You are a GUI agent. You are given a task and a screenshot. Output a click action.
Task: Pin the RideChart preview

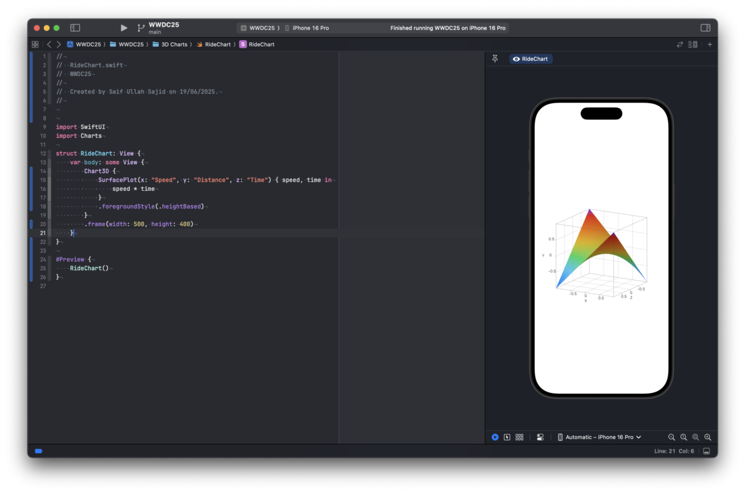[495, 59]
